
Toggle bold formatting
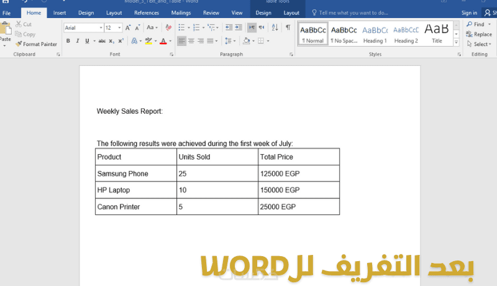[68, 41]
